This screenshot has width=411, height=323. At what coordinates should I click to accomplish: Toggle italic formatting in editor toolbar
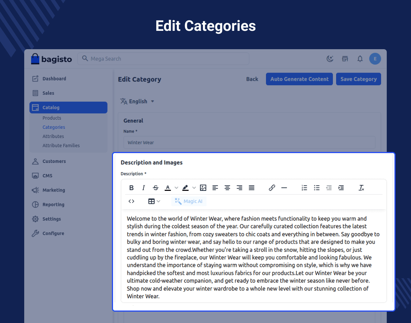point(143,188)
